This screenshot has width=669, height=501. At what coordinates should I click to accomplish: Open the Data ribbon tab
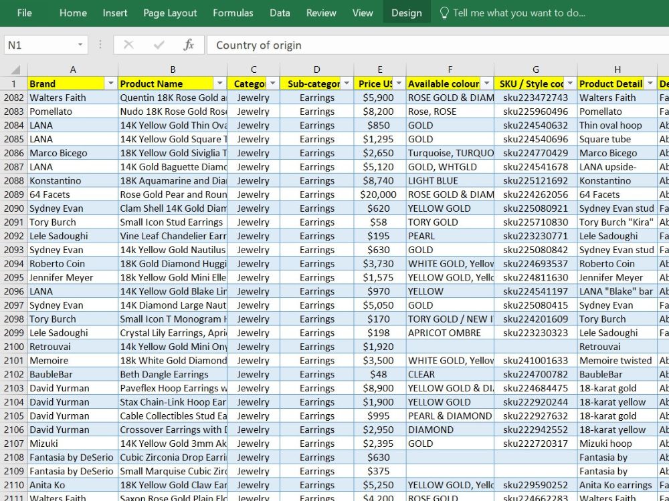pos(280,13)
